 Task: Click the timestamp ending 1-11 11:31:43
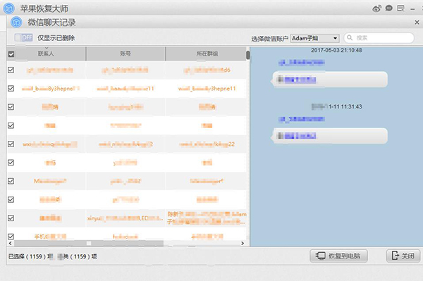tap(337, 106)
